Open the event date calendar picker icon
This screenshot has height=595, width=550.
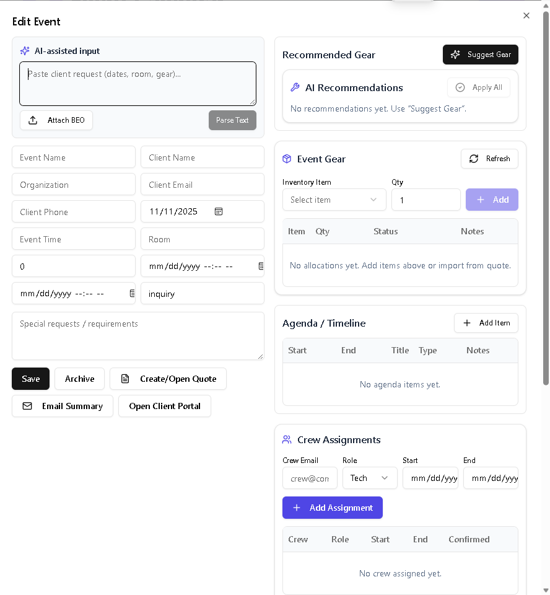coord(219,211)
